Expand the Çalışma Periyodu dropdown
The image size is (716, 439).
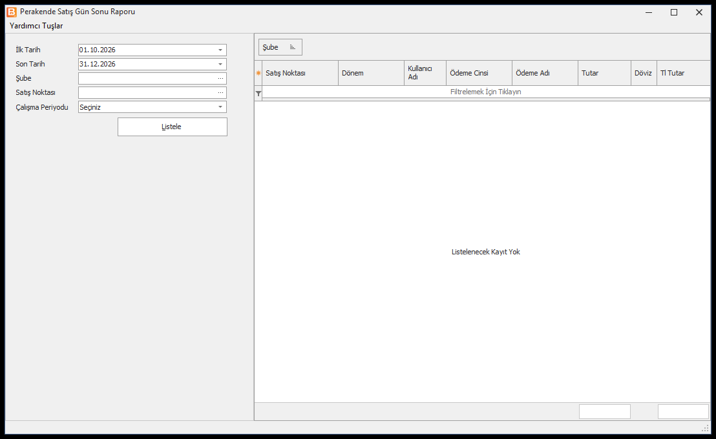click(x=220, y=107)
